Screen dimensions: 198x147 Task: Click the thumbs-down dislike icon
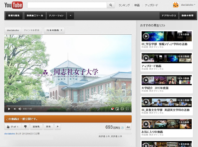pos(25,127)
